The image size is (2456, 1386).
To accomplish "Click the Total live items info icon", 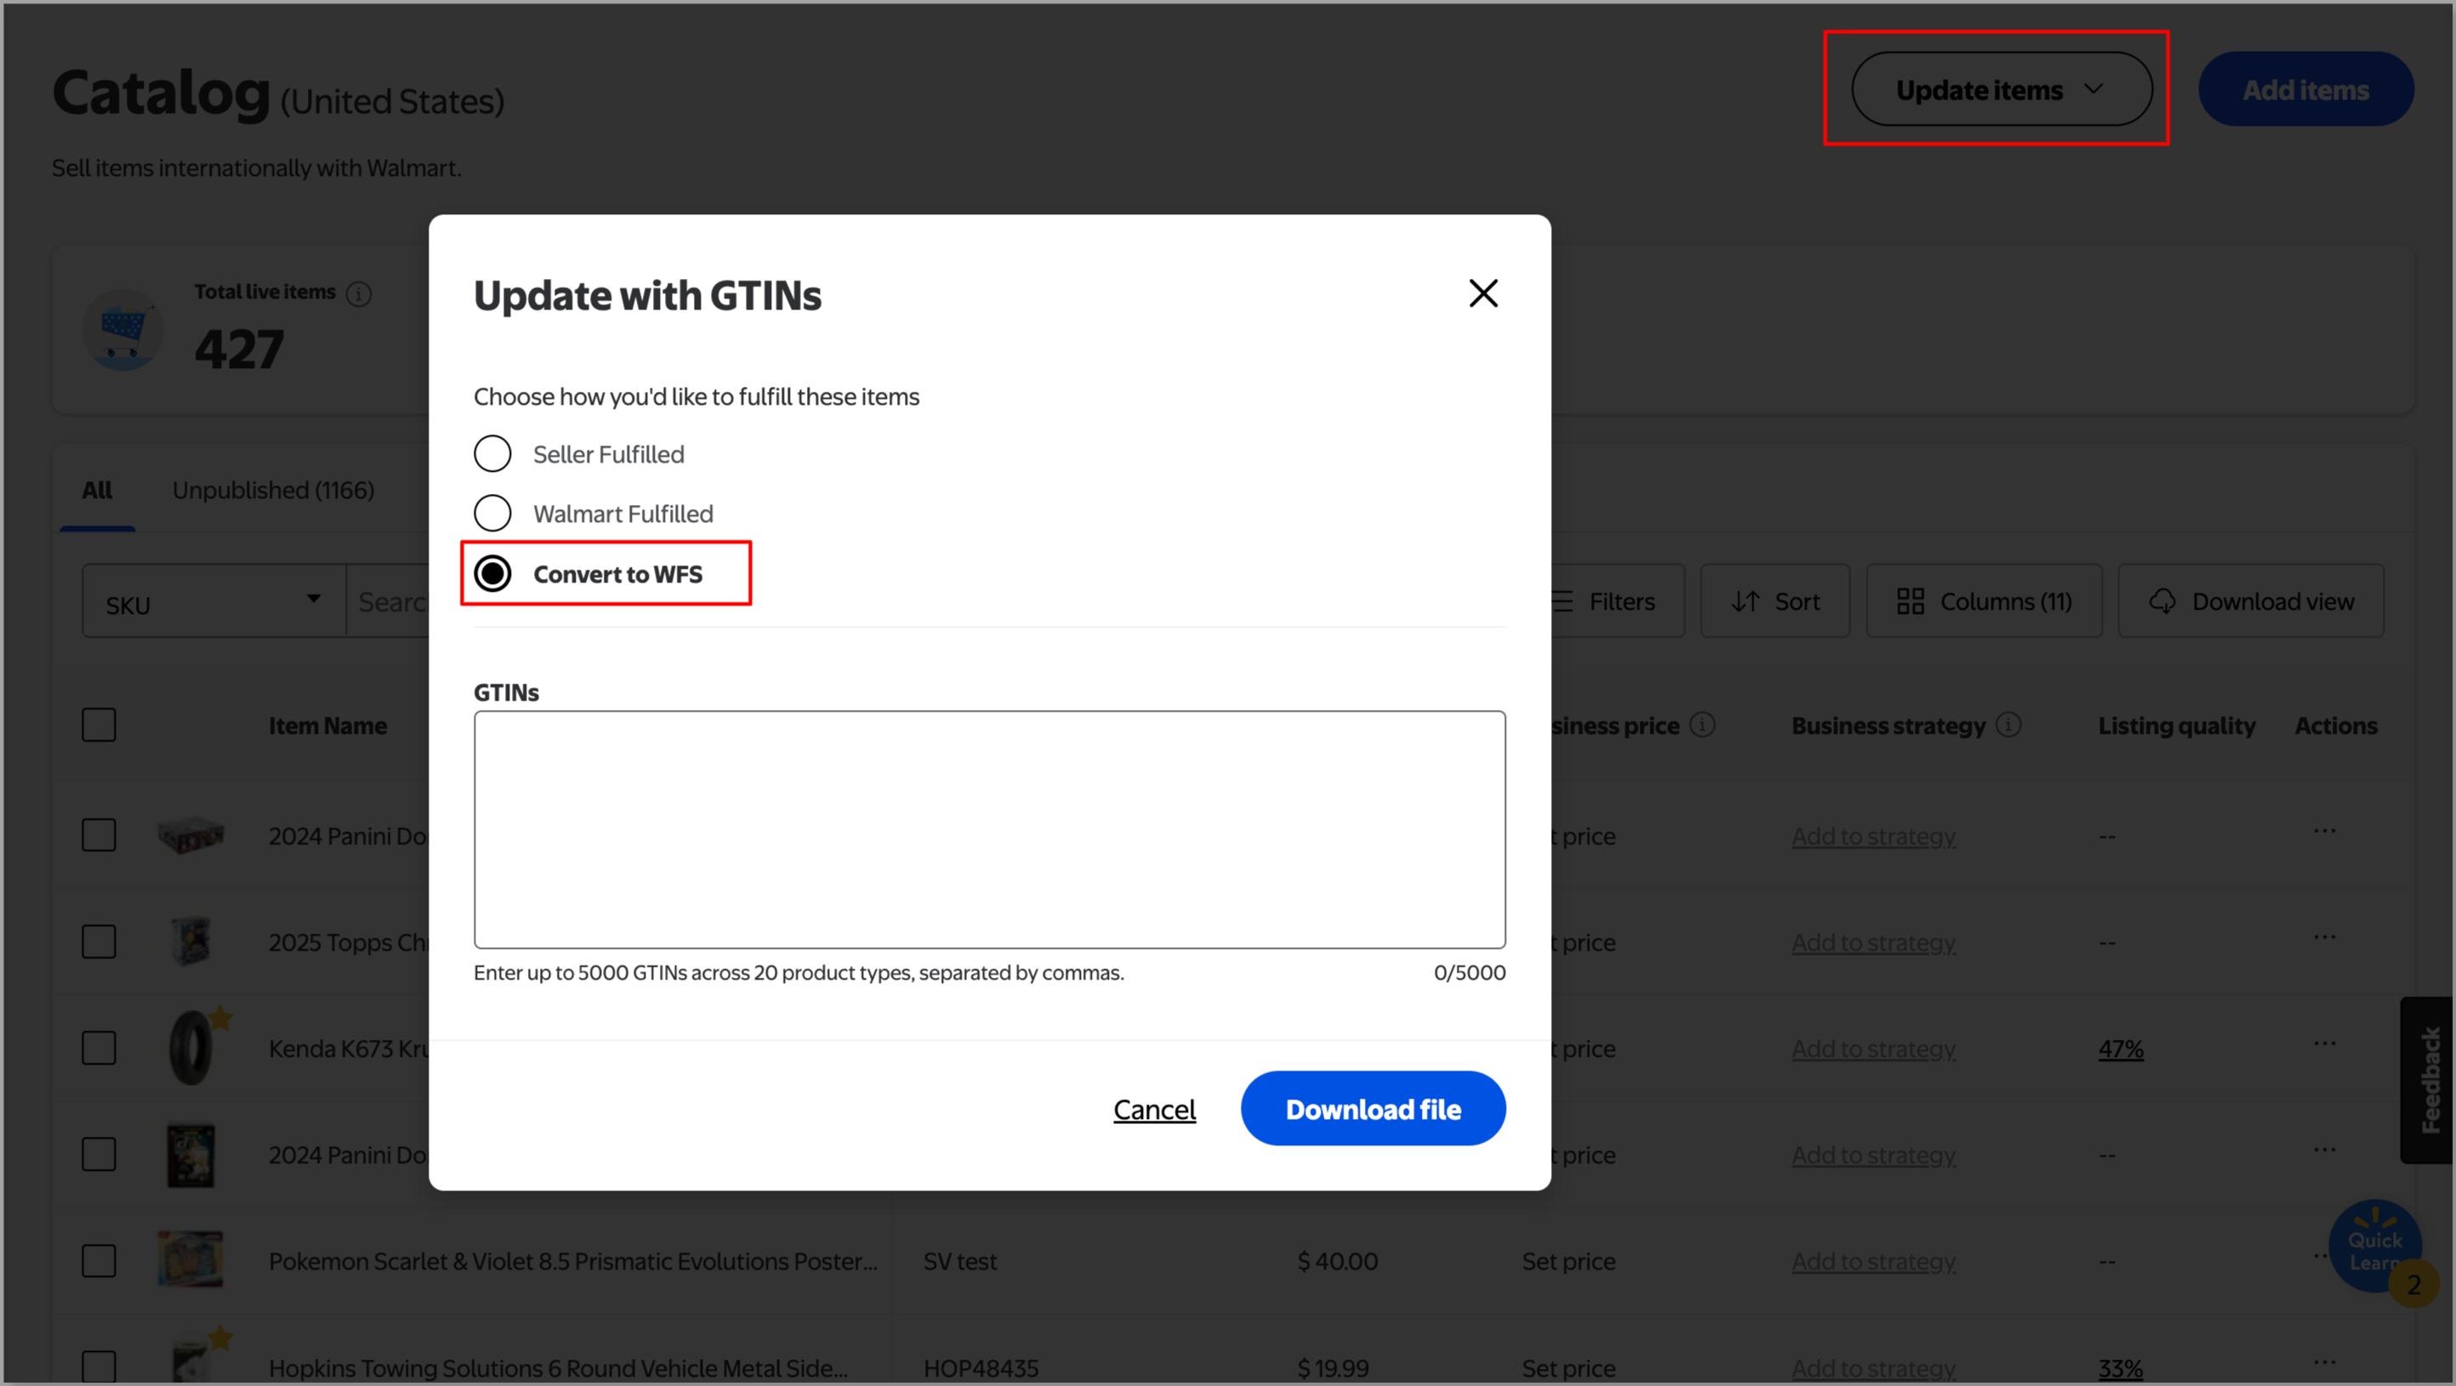I will (x=359, y=293).
